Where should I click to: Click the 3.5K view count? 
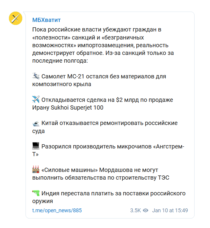point(135,210)
